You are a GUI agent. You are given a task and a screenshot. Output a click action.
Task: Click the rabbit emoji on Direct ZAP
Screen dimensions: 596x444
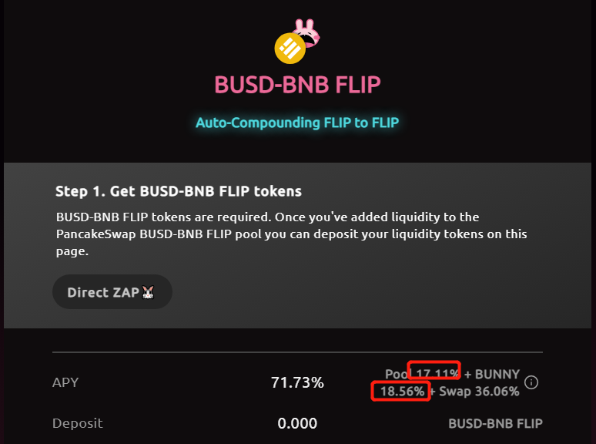(149, 293)
